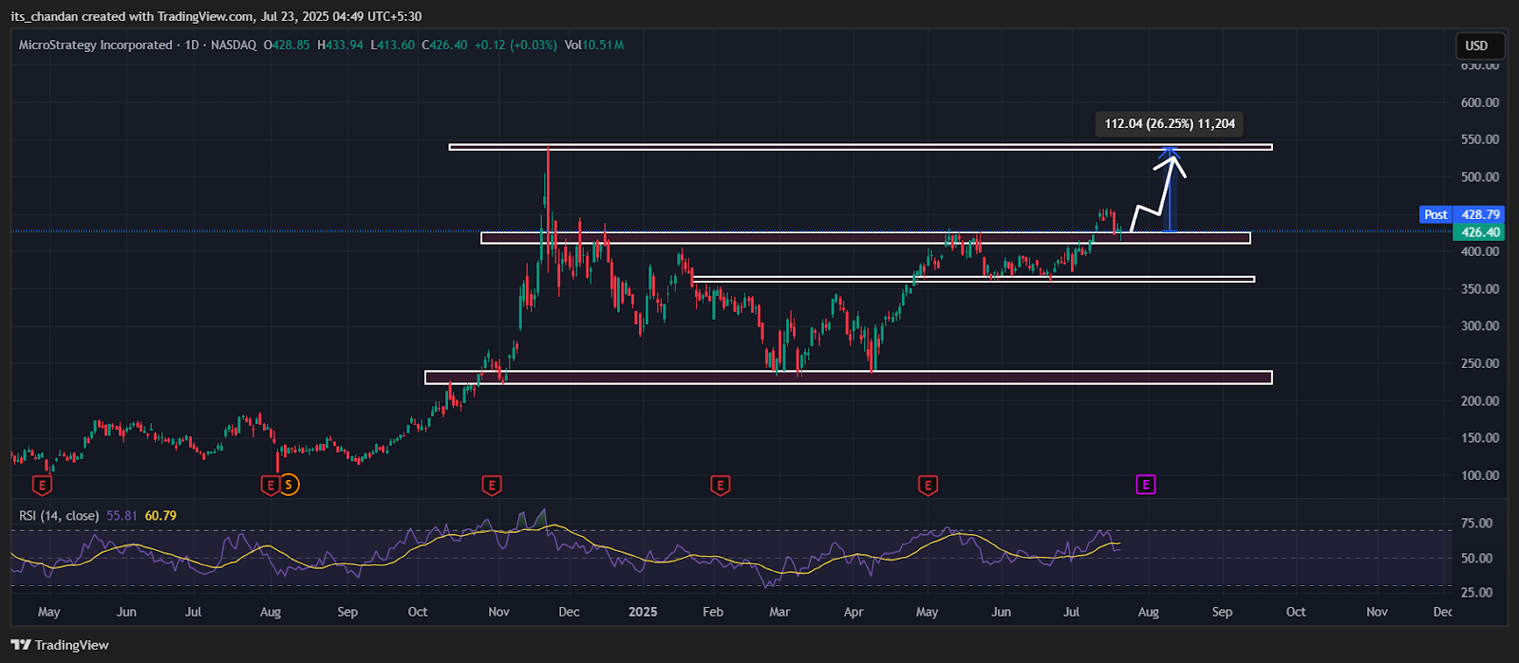Click the RSI (14, close) indicator legend
Viewport: 1519px width, 663px height.
pos(59,516)
